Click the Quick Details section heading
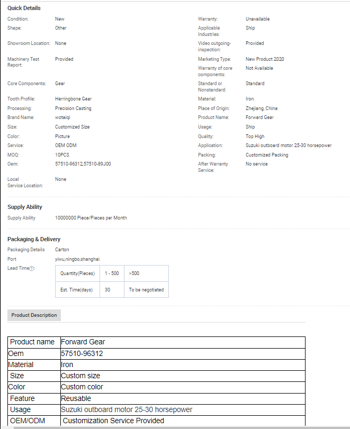The image size is (350, 429). (24, 8)
